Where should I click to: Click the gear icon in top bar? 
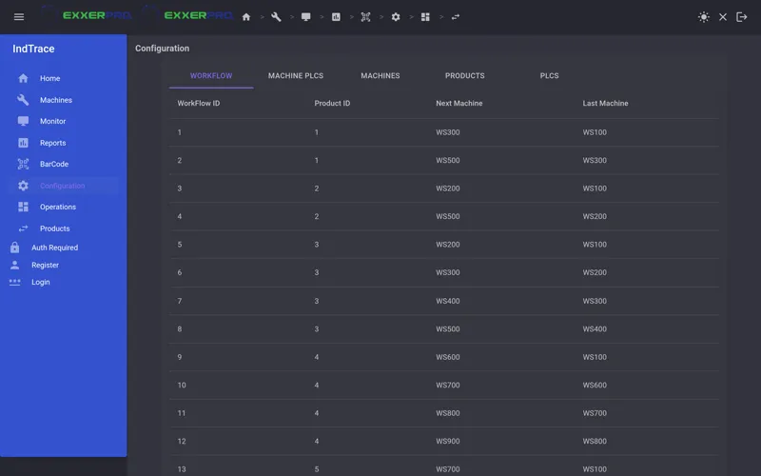click(396, 17)
